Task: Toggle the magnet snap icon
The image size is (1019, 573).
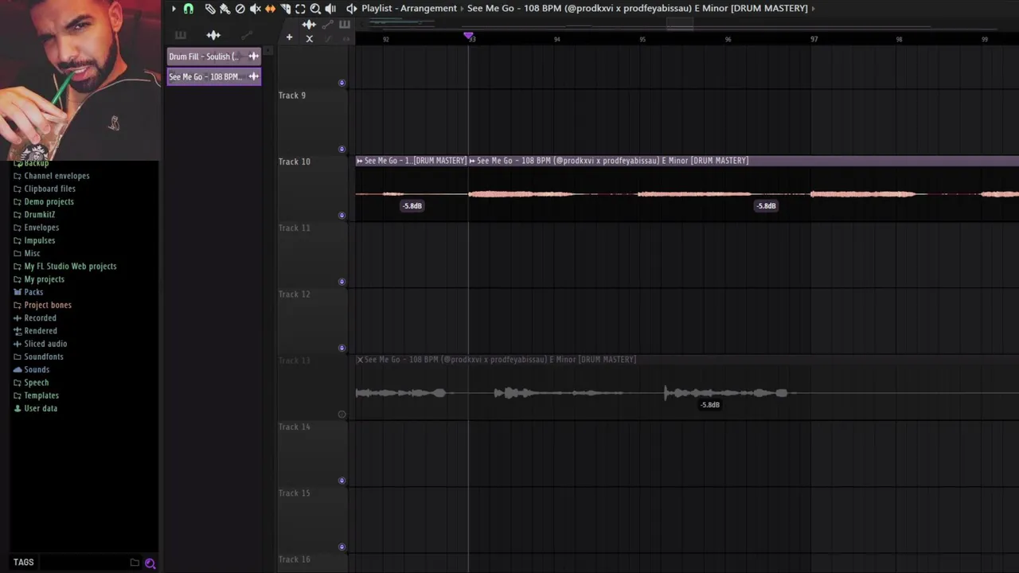Action: click(x=189, y=9)
